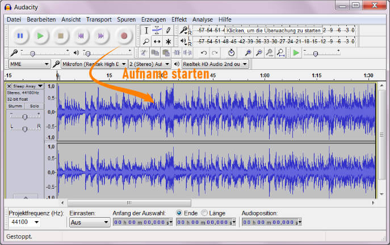Open the Bearbeiten menu
390x245 pixels.
coord(41,19)
